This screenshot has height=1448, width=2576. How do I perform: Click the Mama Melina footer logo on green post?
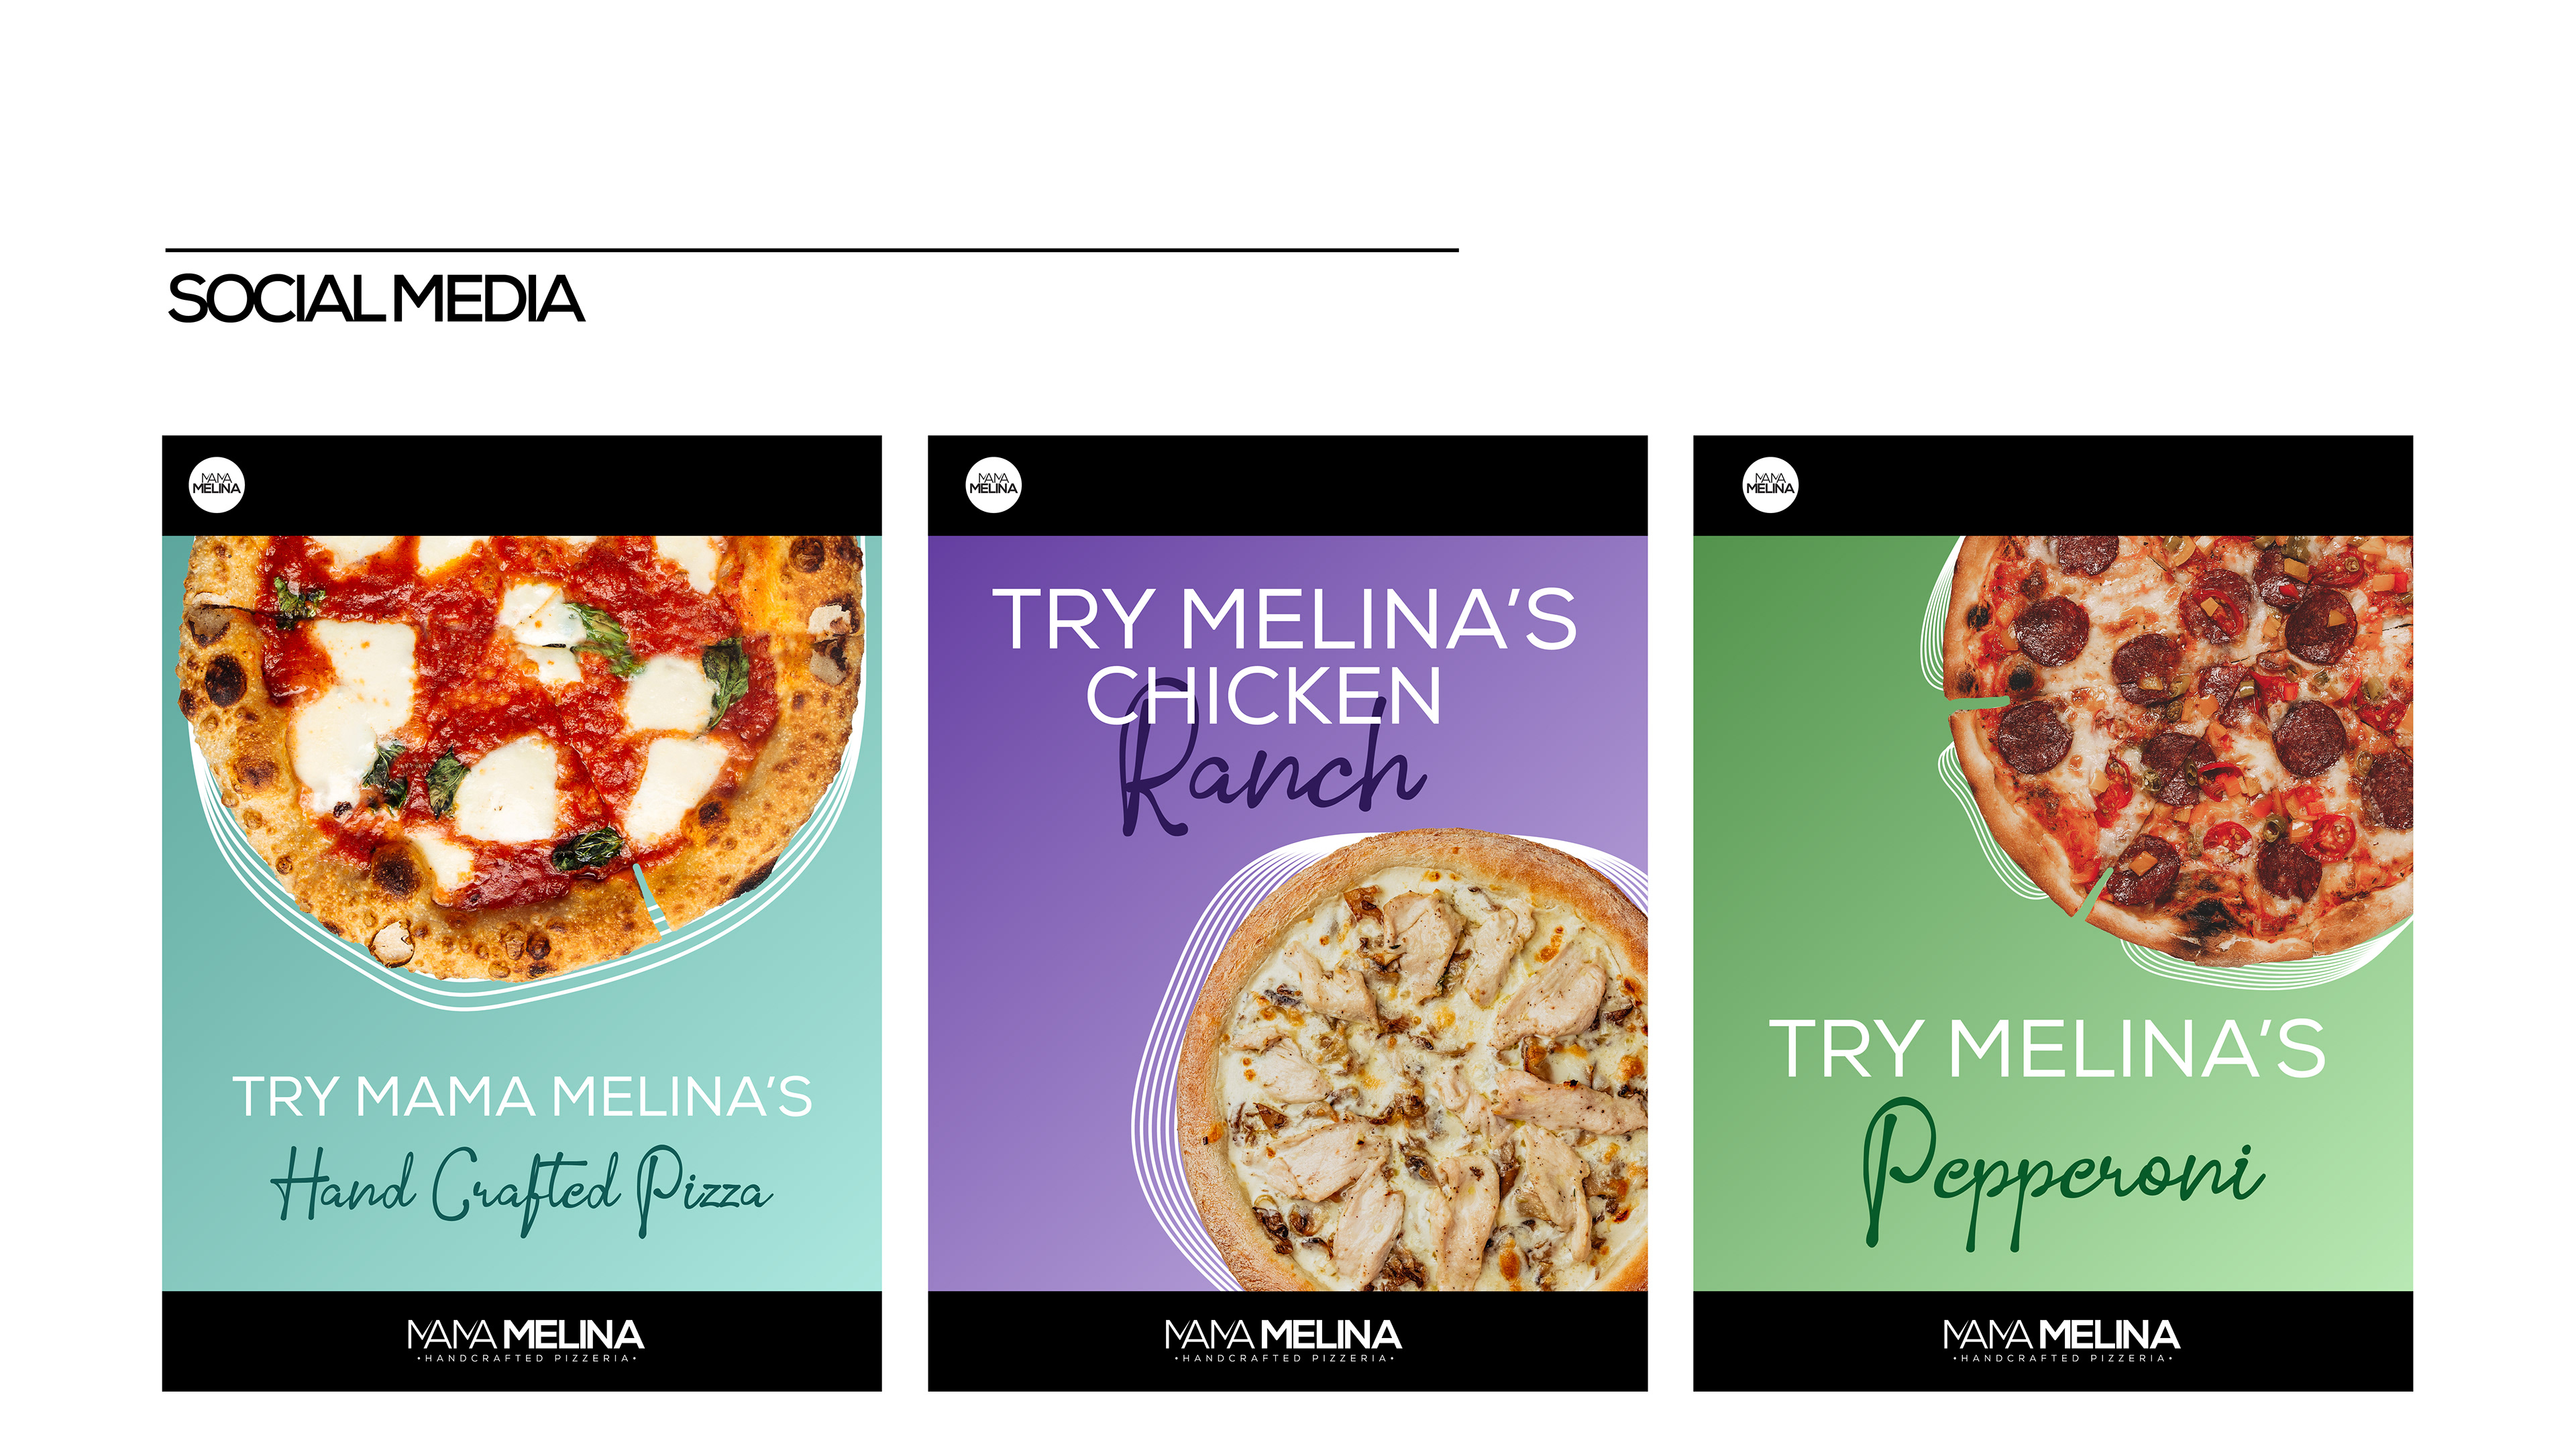(x=2061, y=1340)
